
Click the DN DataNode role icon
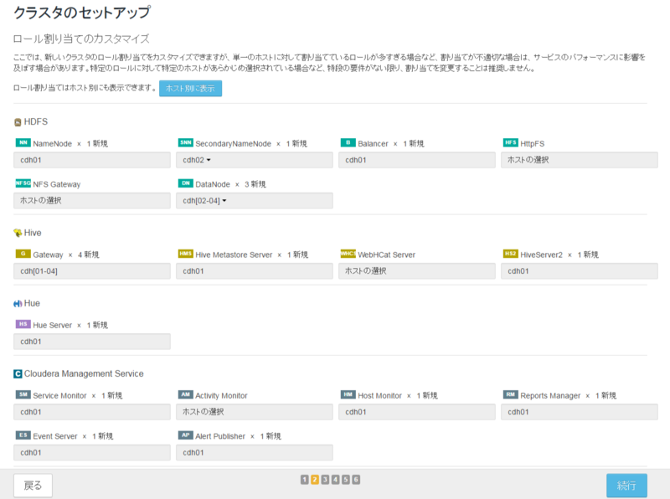[x=185, y=183]
